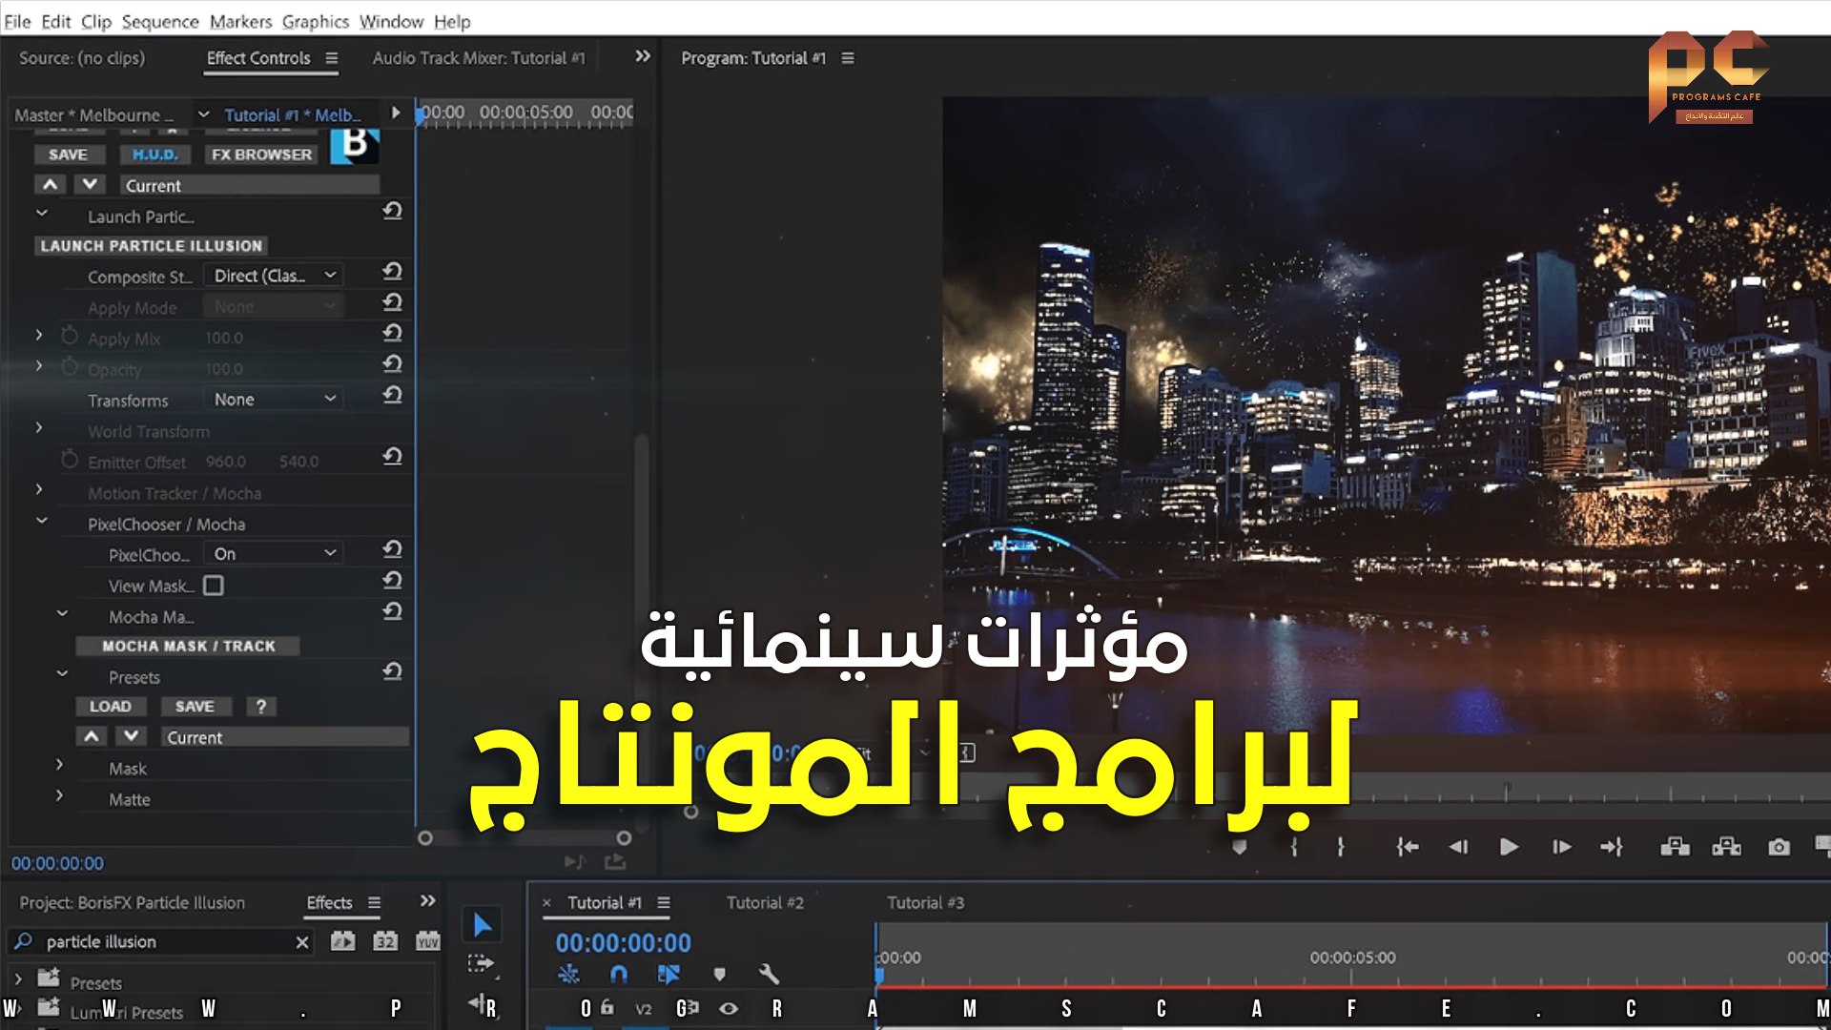Filter by 32-bit Color effects icon
Screen dimensions: 1831x1030
pos(384,941)
